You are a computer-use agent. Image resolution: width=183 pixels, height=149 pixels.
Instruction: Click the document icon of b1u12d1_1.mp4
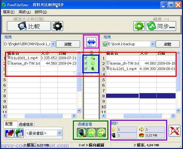(108, 68)
